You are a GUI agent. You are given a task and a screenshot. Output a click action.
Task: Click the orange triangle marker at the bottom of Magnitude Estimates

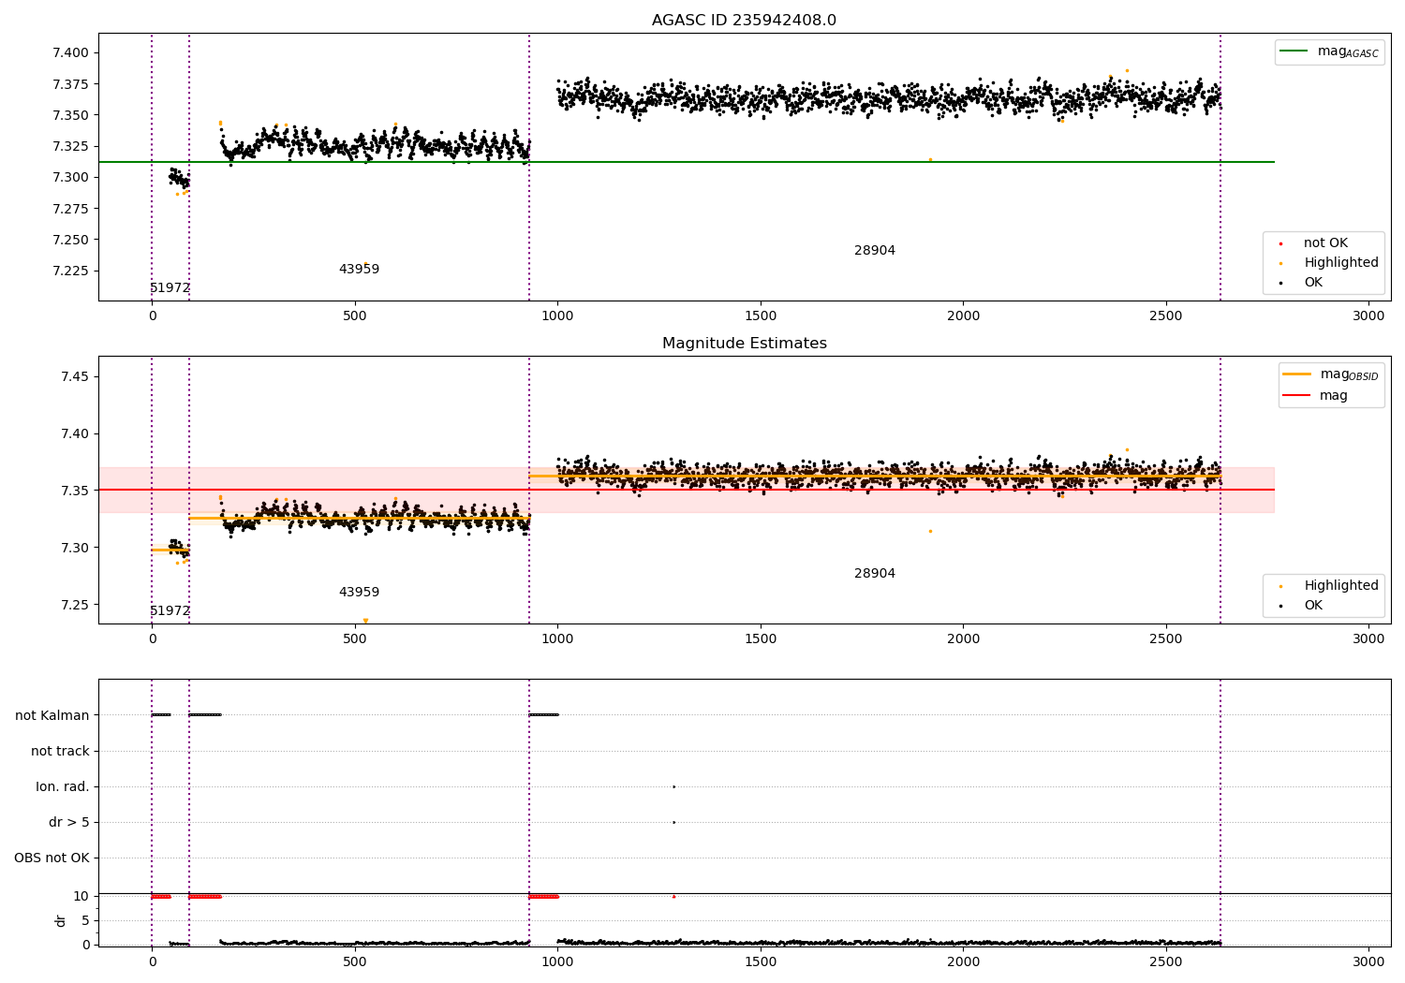365,621
